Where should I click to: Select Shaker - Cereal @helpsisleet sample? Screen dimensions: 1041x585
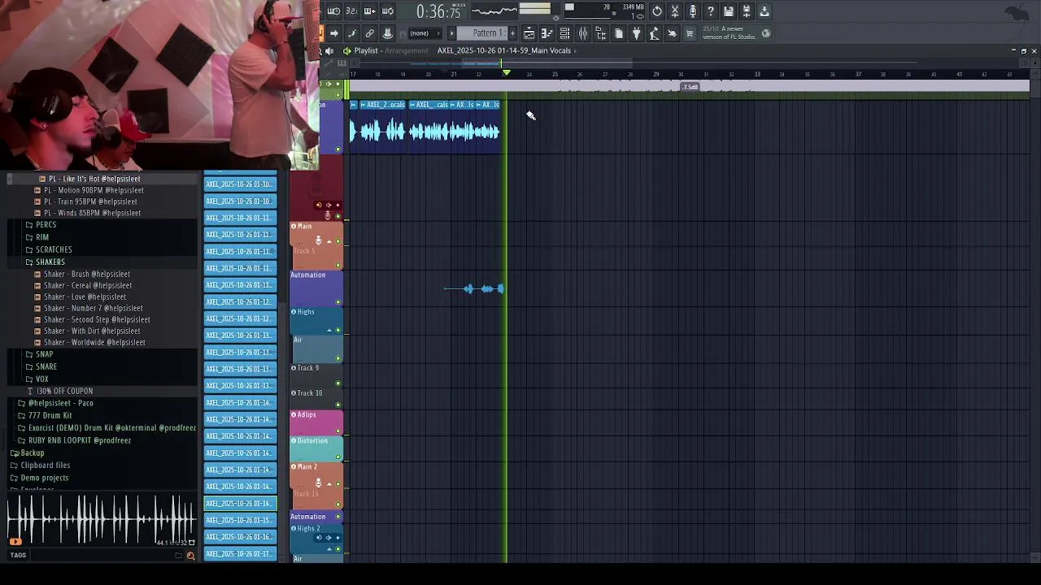coord(88,286)
